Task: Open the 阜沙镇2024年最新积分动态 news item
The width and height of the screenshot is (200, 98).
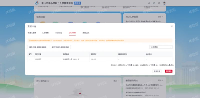Action: tap(136, 92)
